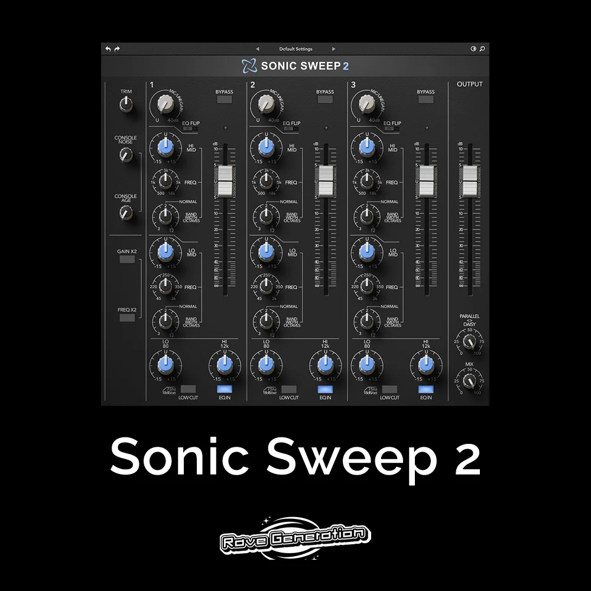The image size is (591, 591).
Task: Enable BYPASS on channel 1
Action: coord(224,100)
